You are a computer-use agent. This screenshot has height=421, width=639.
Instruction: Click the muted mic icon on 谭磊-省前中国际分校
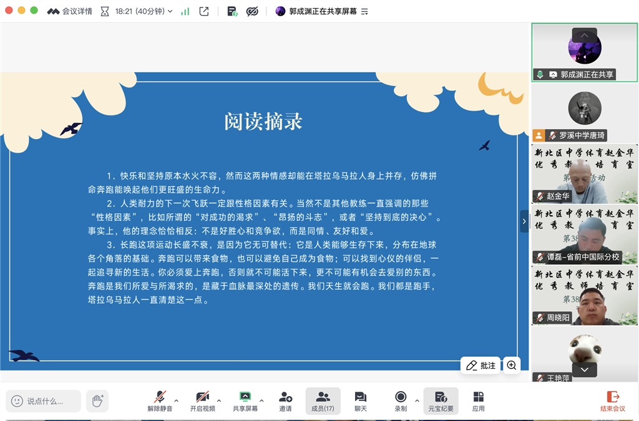[540, 257]
